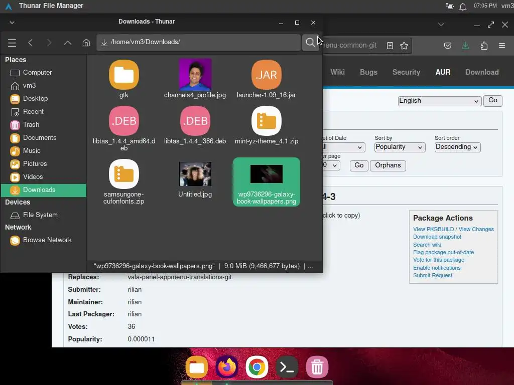This screenshot has width=514, height=385.
Task: Go back in Thunar history
Action: 31,43
